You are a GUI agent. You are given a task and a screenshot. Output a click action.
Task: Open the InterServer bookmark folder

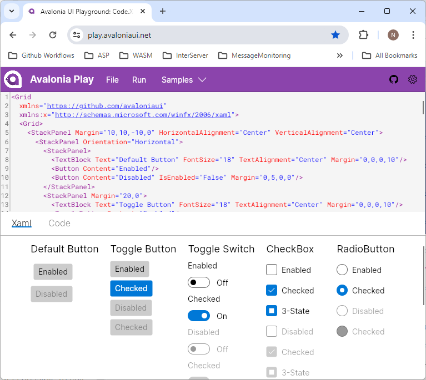[x=186, y=55]
